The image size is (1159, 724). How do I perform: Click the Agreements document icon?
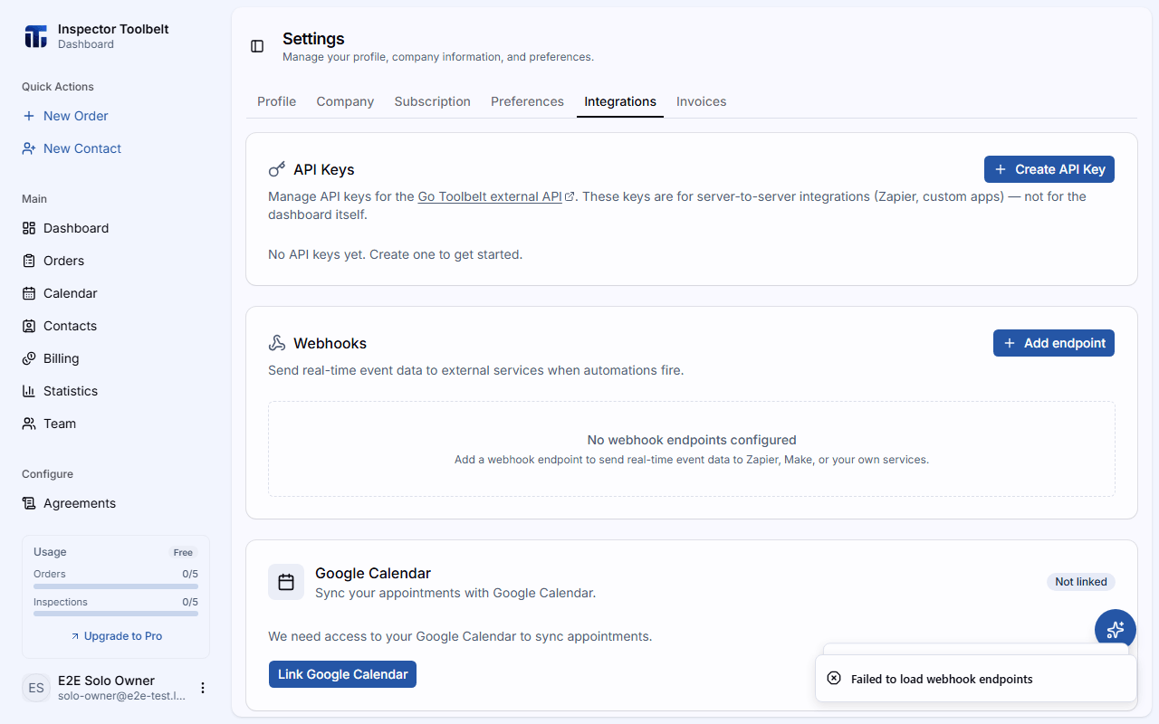click(29, 503)
